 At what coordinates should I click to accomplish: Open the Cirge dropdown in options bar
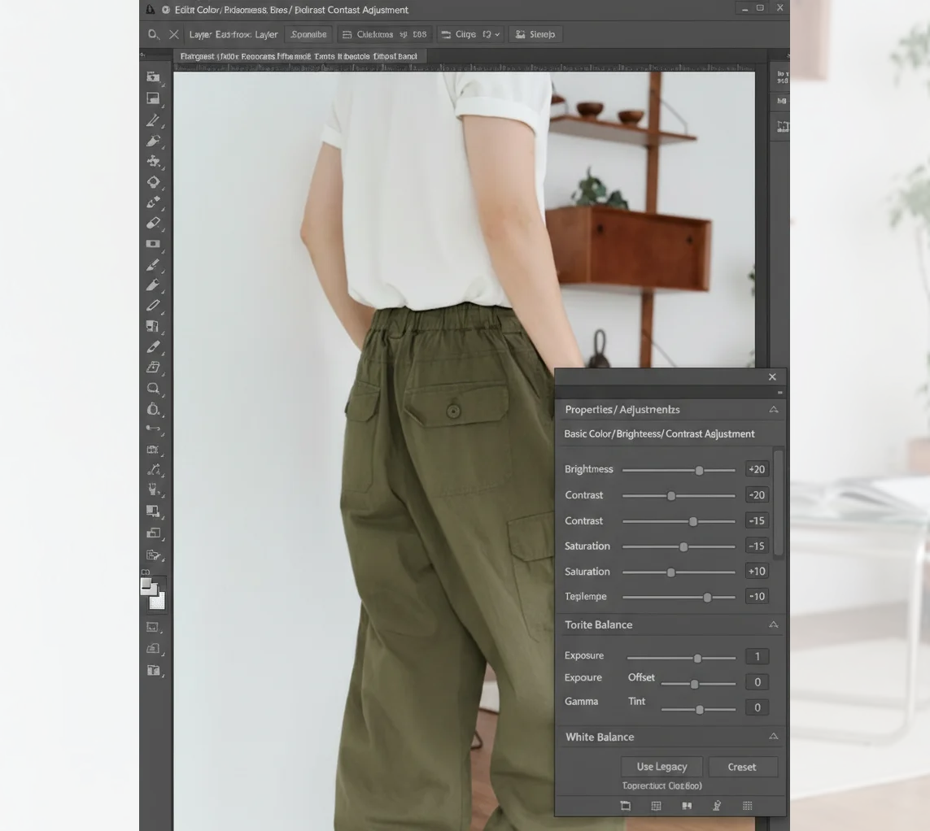(469, 35)
